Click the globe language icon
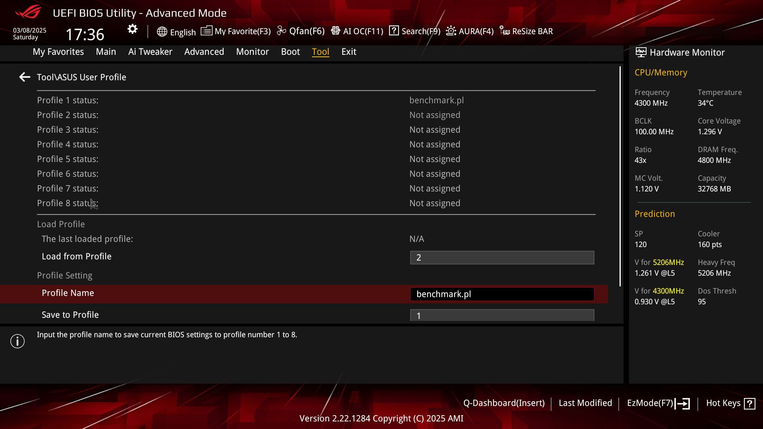 coord(162,32)
